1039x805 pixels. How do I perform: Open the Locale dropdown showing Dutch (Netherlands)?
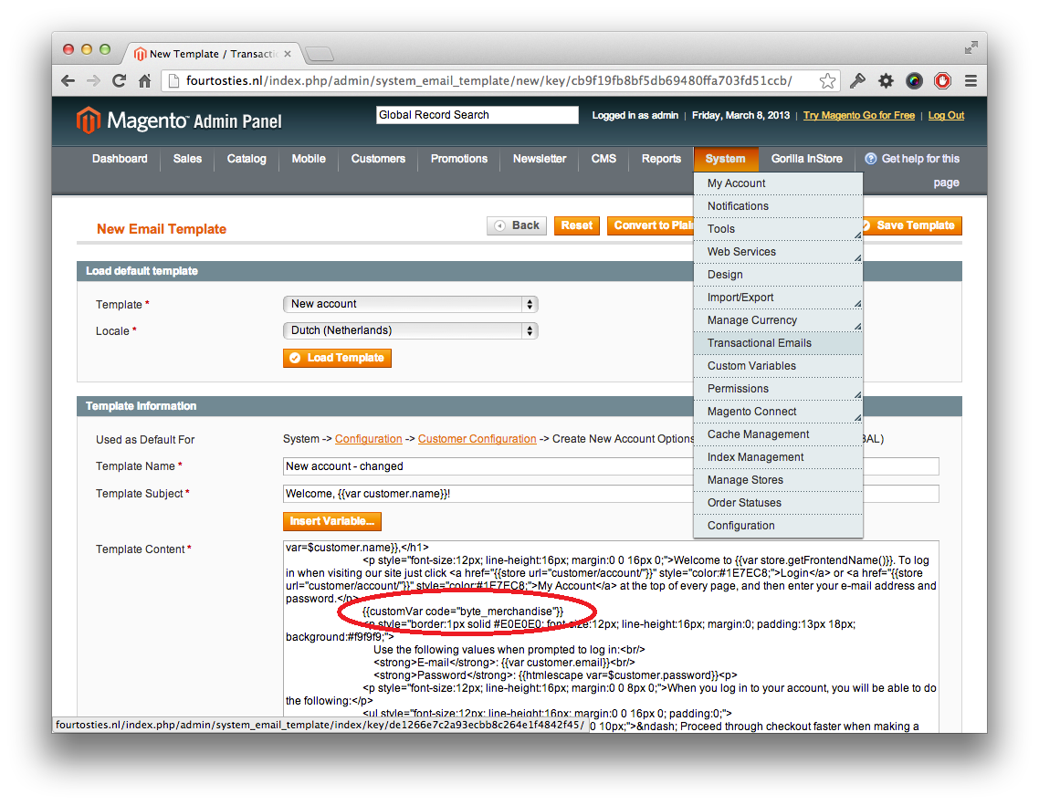[x=410, y=330]
